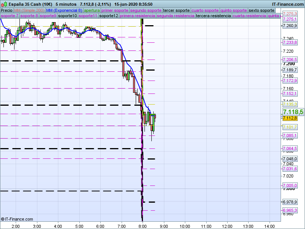Click the 7.048,0 price label
305x229 pixels.
click(290, 159)
